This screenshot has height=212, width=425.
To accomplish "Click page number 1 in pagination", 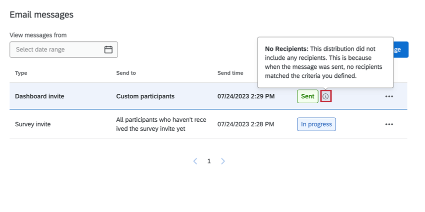I will coord(209,161).
